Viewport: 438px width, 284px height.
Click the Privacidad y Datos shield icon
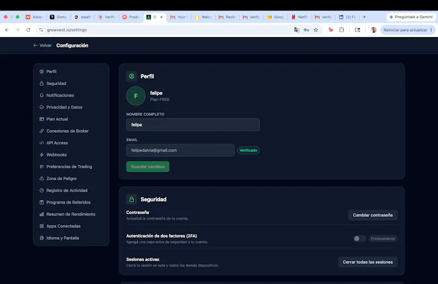(x=42, y=107)
